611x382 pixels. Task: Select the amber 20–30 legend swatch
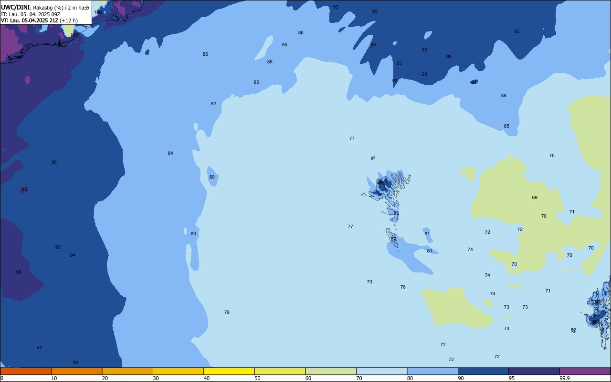pos(127,371)
